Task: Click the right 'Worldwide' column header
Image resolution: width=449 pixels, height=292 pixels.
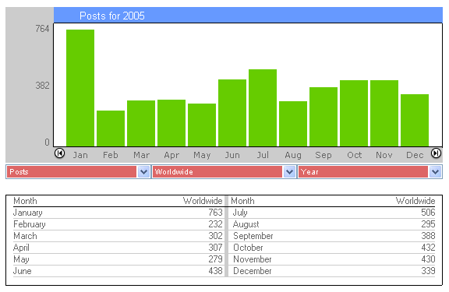Action: (x=415, y=201)
